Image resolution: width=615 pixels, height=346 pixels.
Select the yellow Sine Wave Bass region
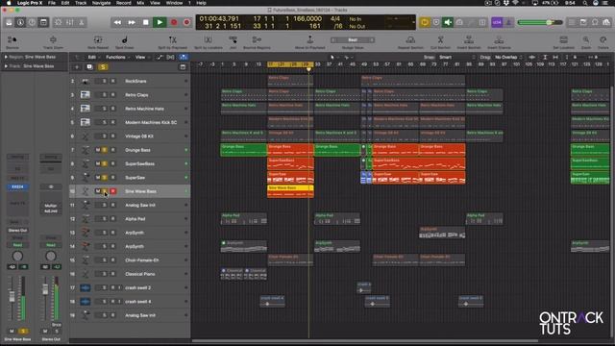290,191
